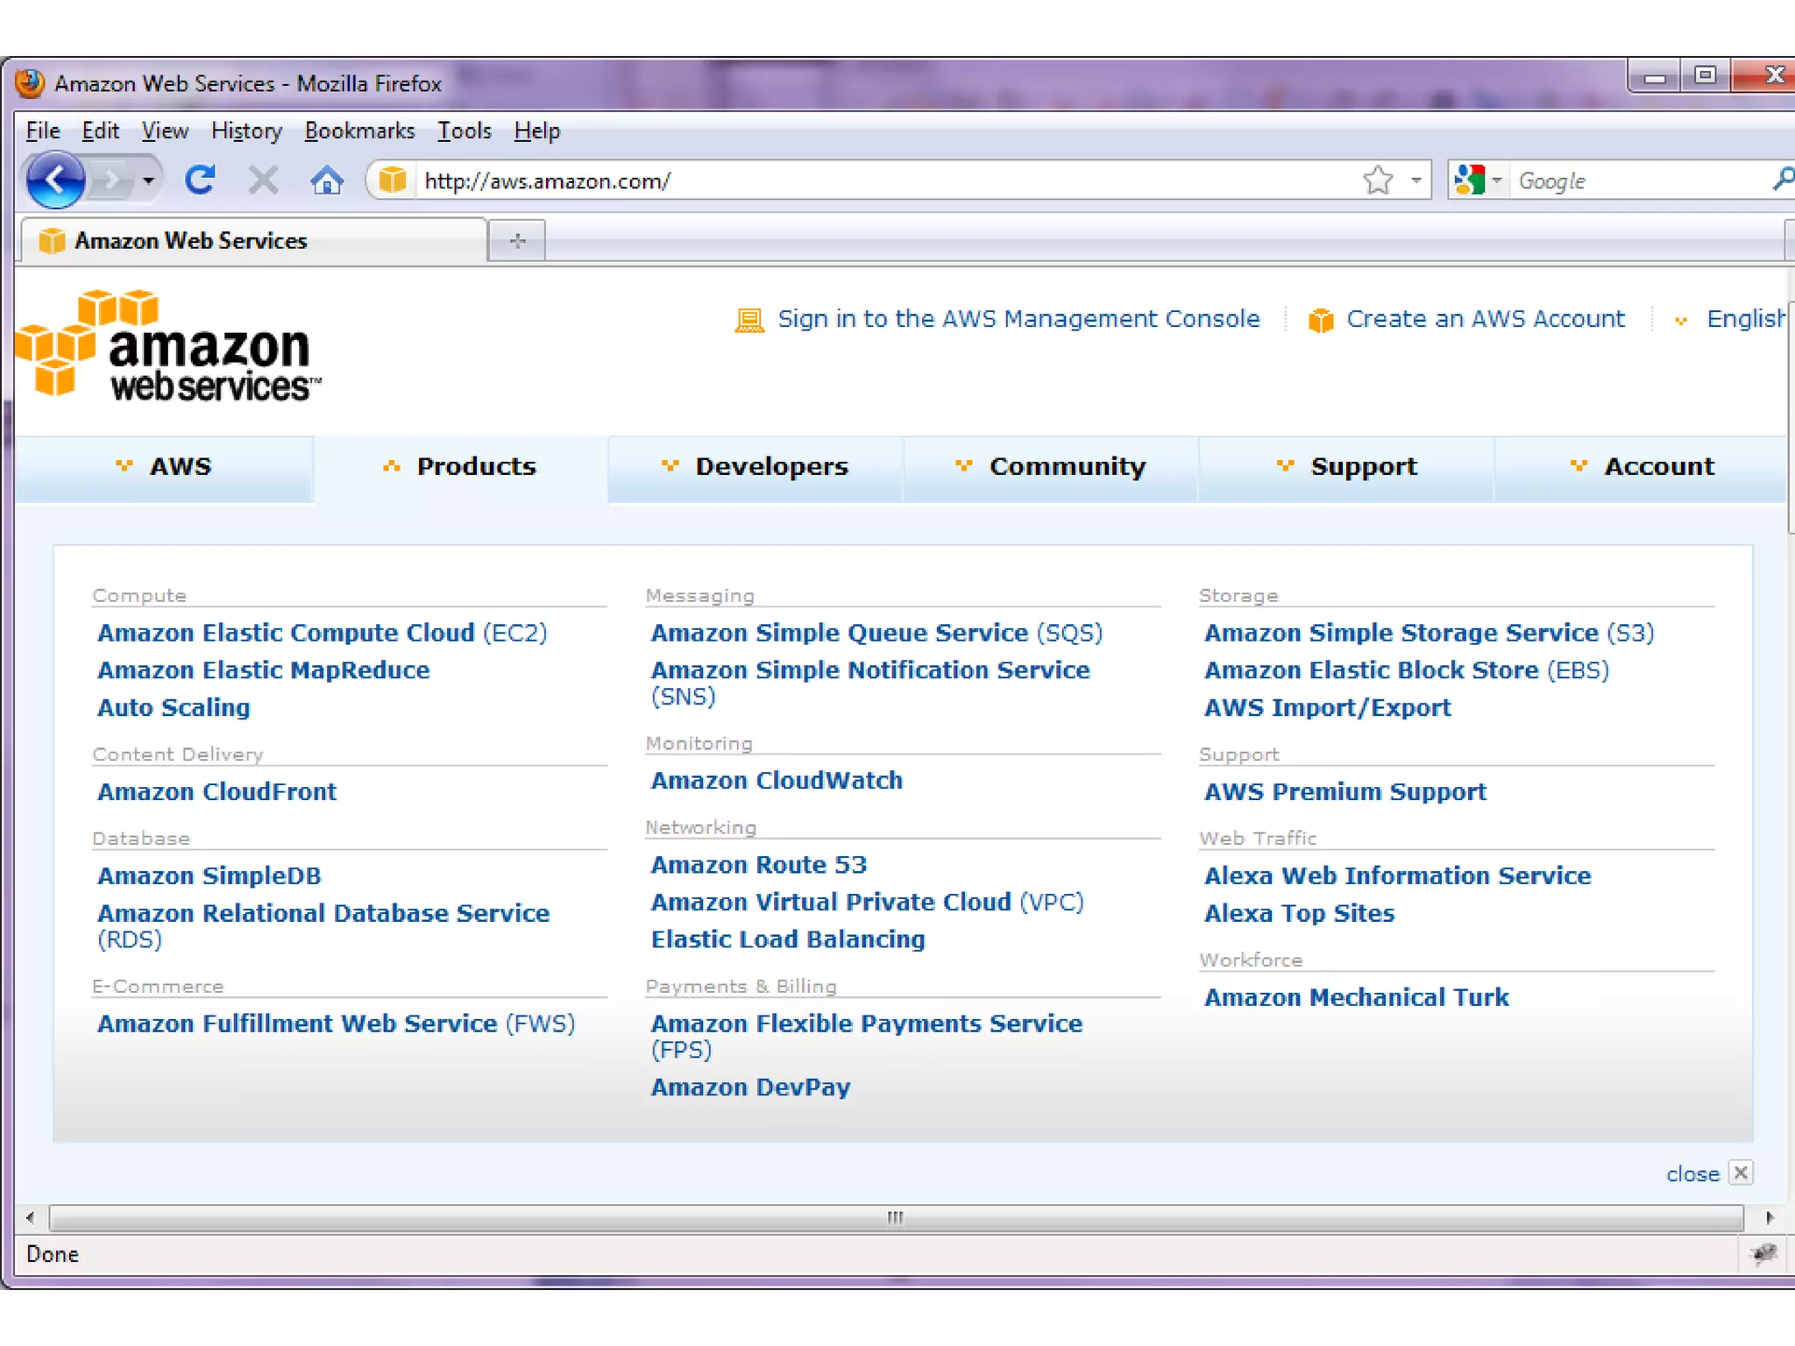Image resolution: width=1795 pixels, height=1346 pixels.
Task: Click the search magnifier icon
Action: (1781, 181)
